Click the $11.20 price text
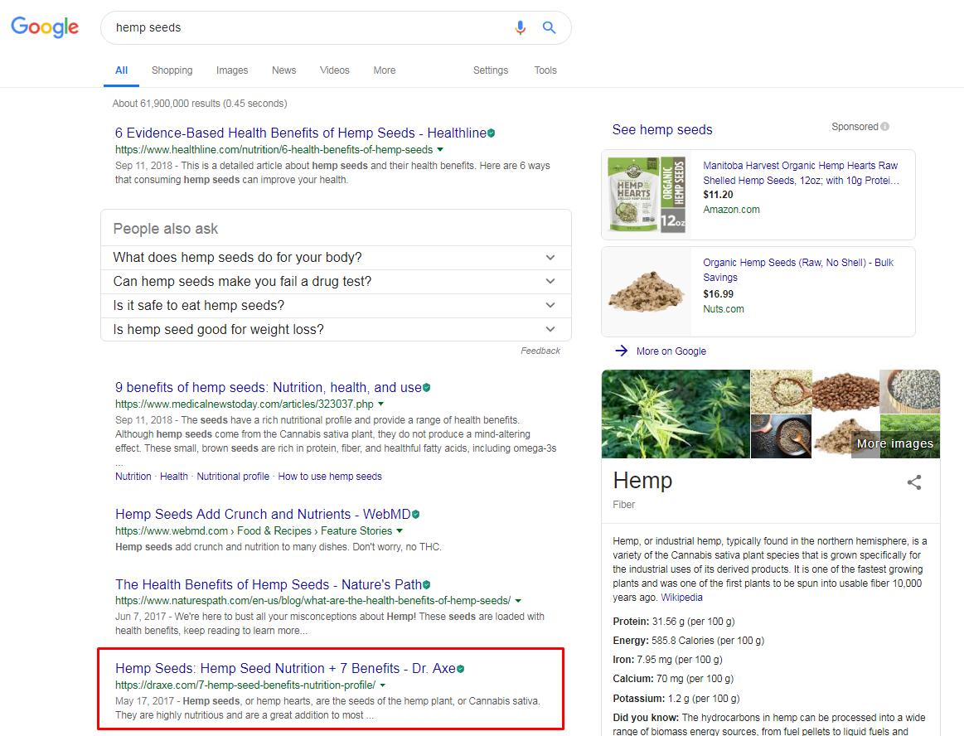Screen dimensions: 964x736 (718, 195)
